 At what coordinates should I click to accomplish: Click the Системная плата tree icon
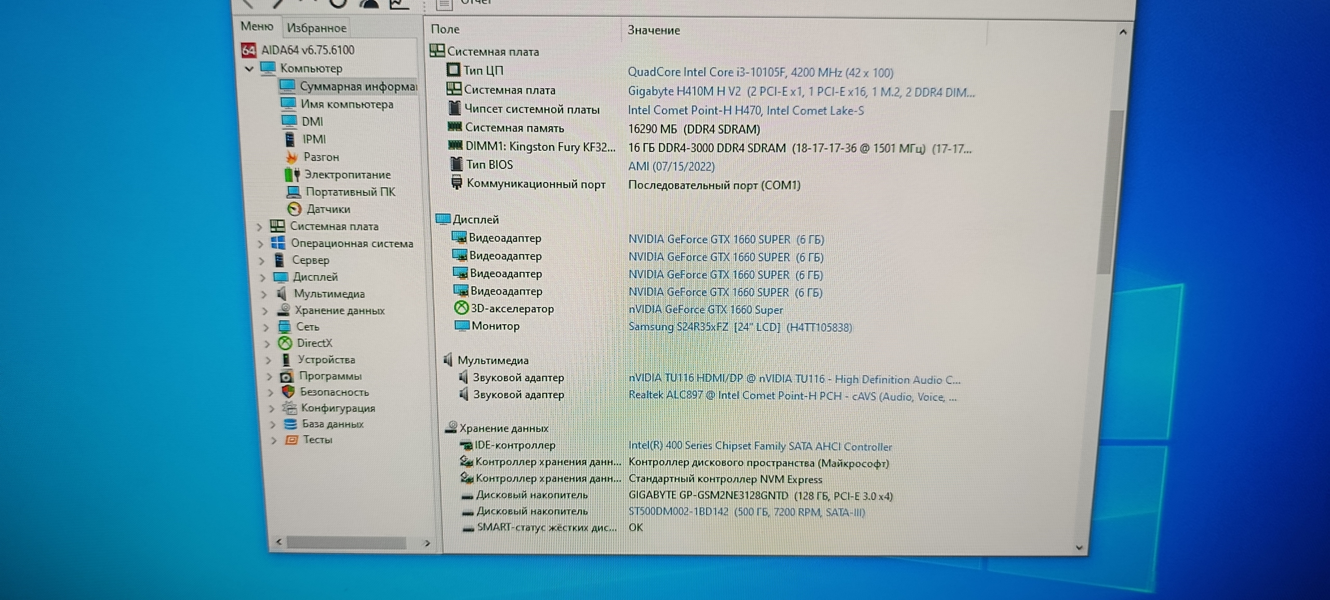277,226
